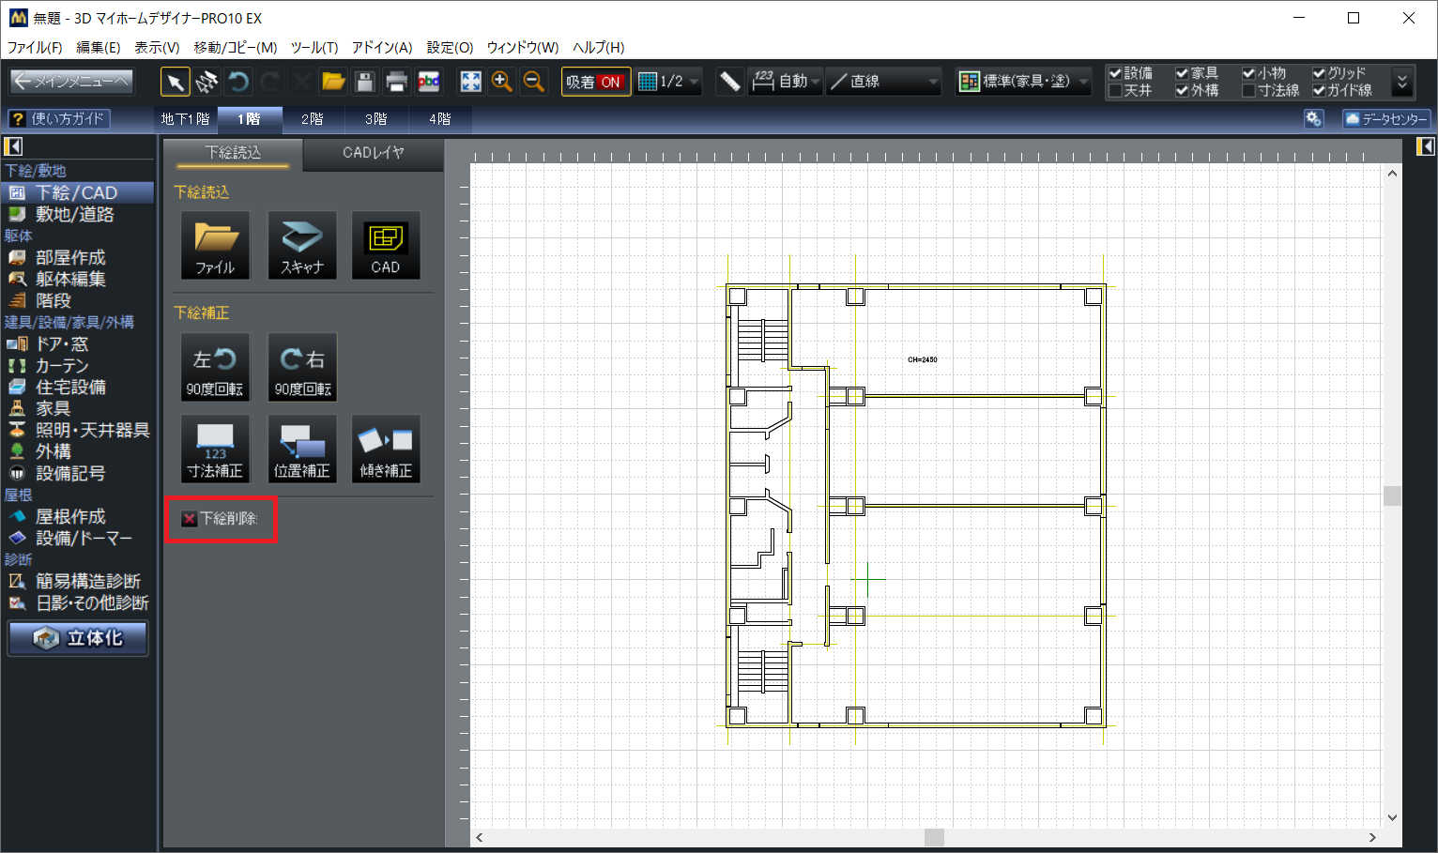The height and width of the screenshot is (853, 1438).
Task: Open the ツール(T) menu
Action: click(x=314, y=48)
